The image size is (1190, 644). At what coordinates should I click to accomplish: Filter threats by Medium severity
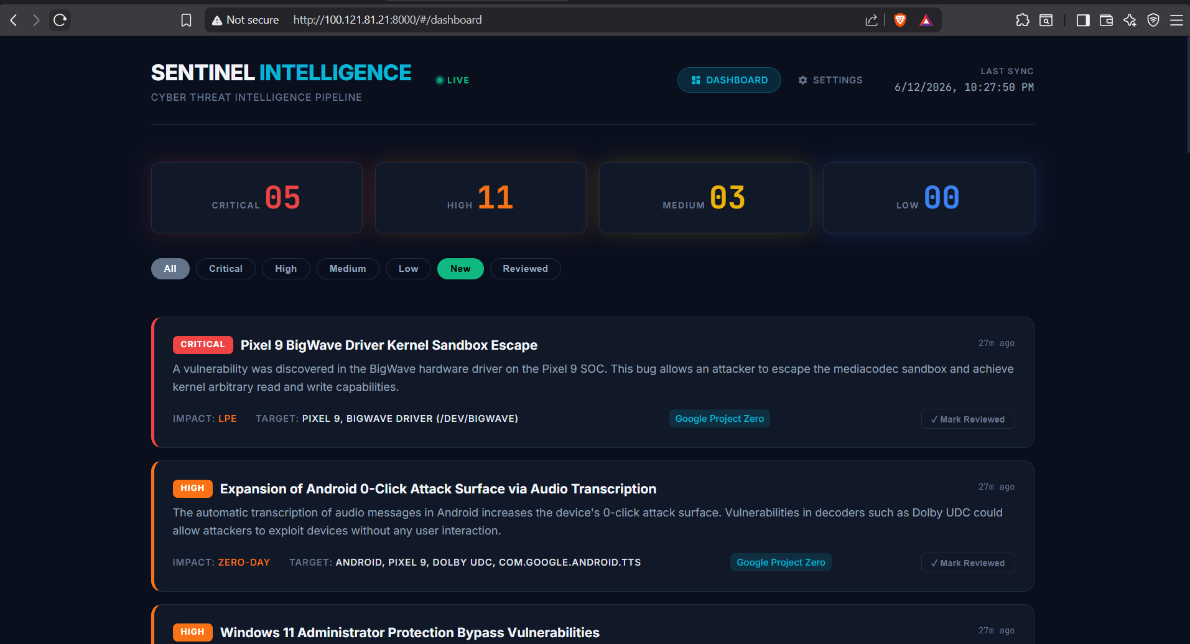pyautogui.click(x=348, y=269)
